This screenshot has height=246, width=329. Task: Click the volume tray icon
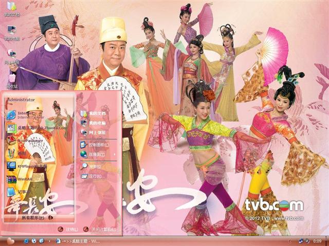(x=307, y=241)
